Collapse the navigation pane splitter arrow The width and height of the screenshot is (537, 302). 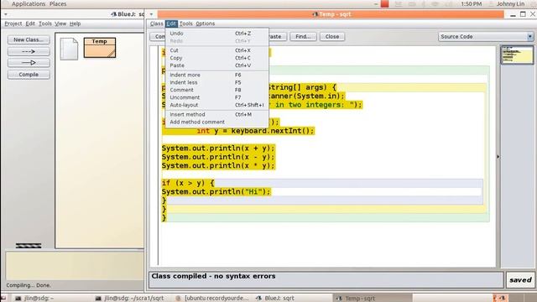498,157
